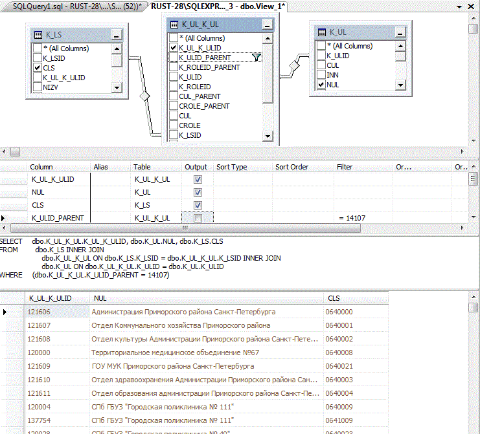This screenshot has height=434, width=480.
Task: Click K_UL_K_UL column list scroll down arrow
Action: [268, 136]
